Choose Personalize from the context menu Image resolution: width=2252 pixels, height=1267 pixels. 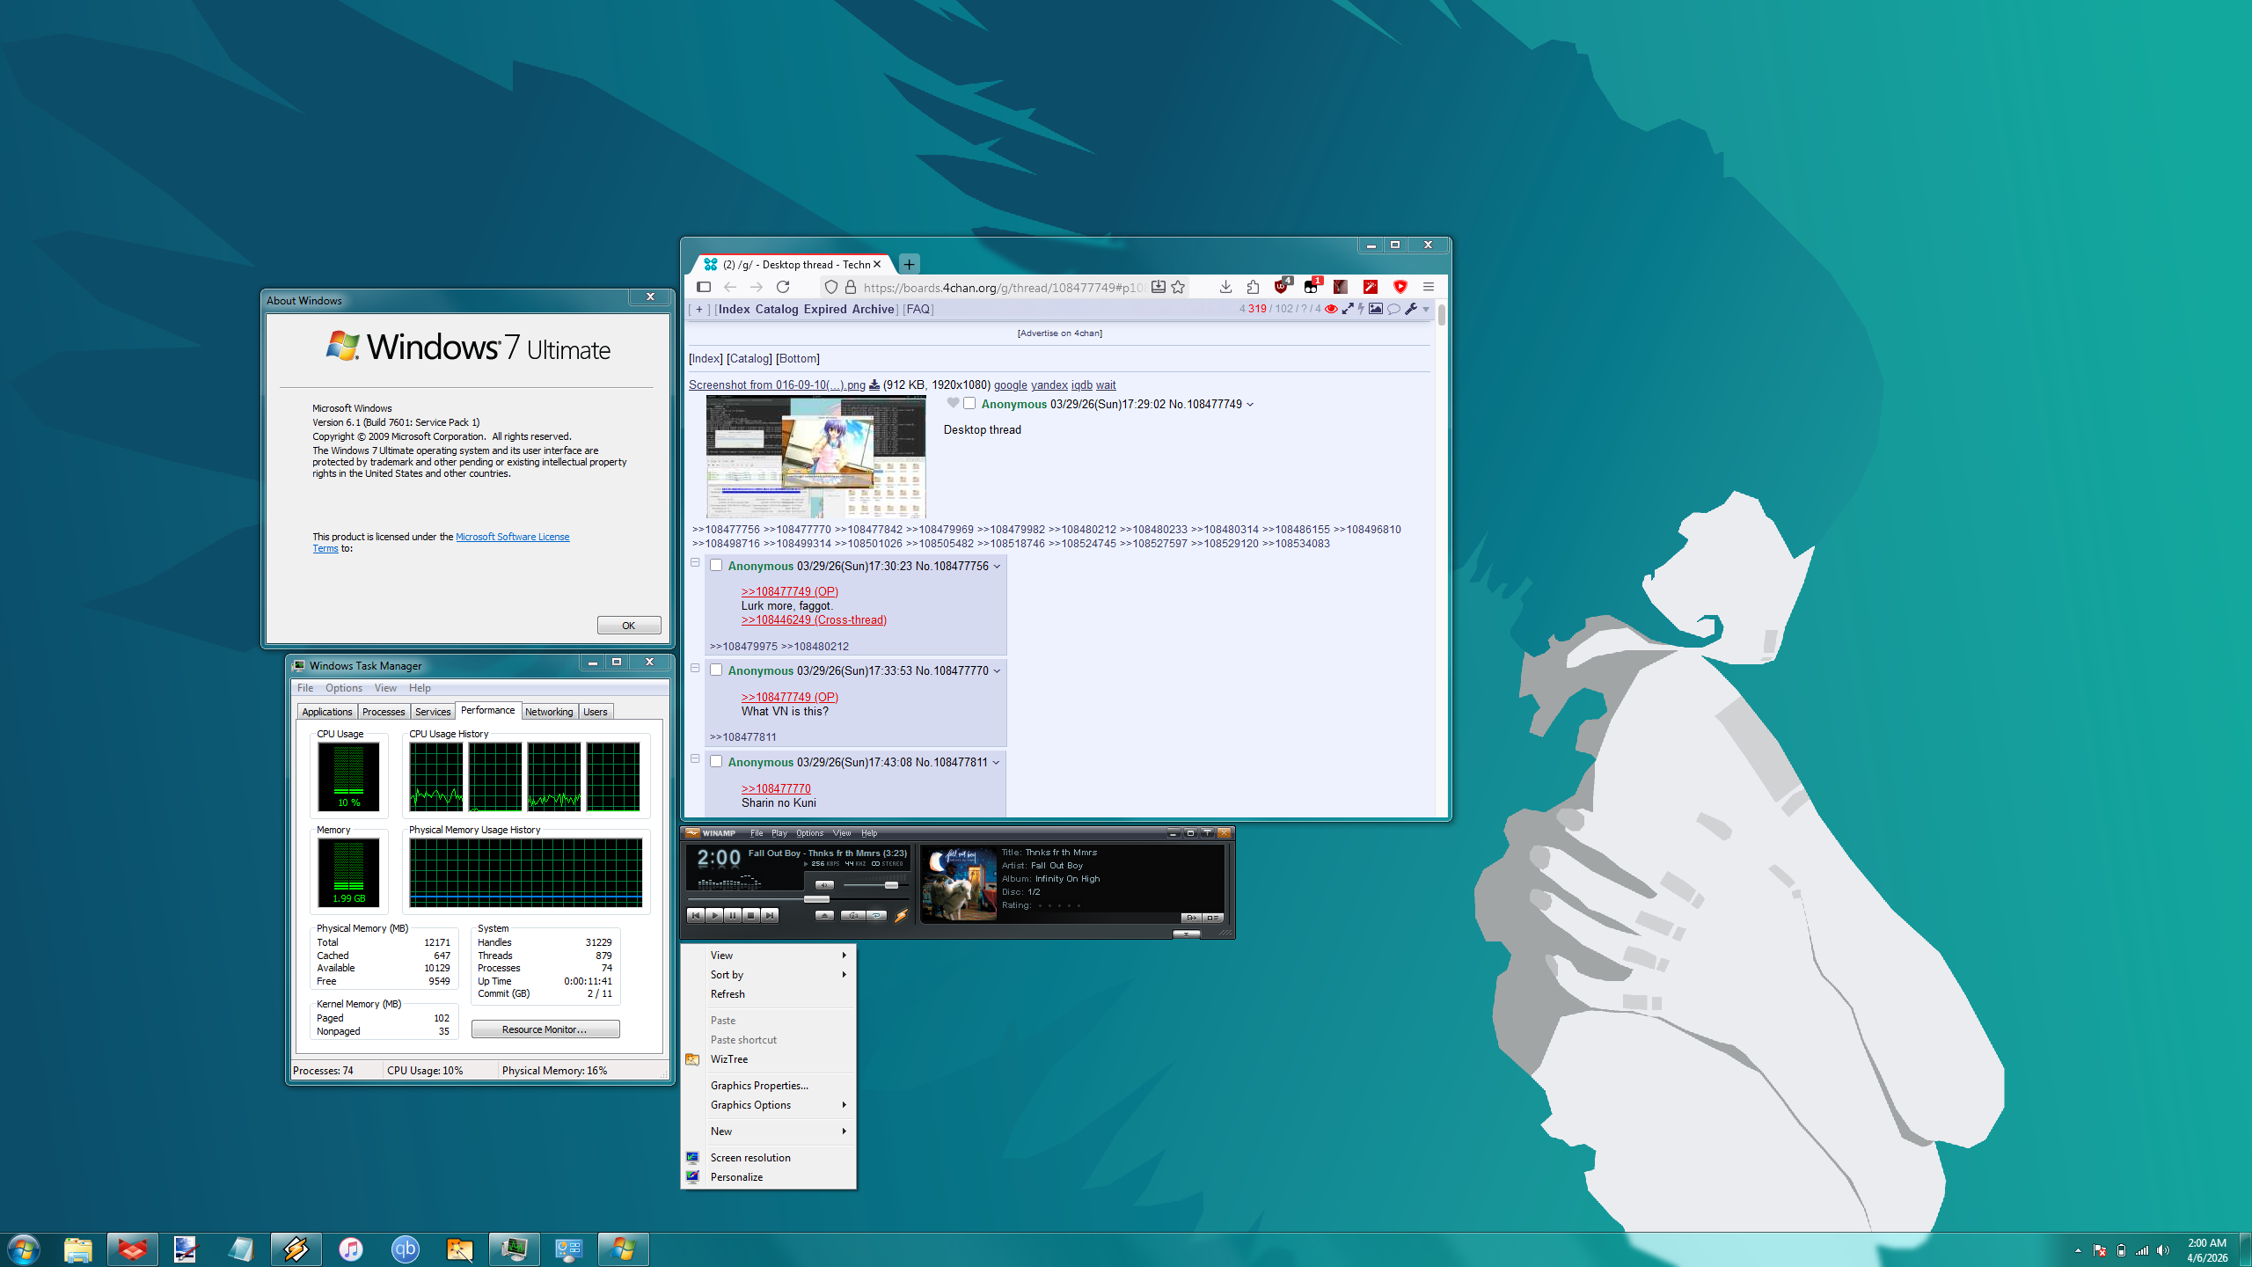(736, 1177)
